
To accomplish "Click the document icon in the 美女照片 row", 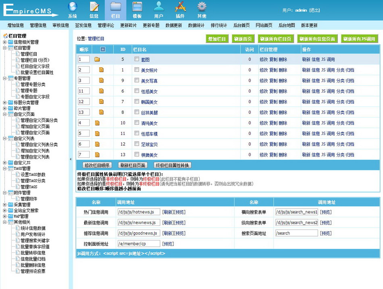I will (x=101, y=70).
